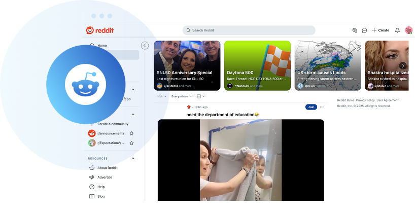Open Privacy Policy link
Viewport: 415px width, 214px height.
pyautogui.click(x=365, y=100)
